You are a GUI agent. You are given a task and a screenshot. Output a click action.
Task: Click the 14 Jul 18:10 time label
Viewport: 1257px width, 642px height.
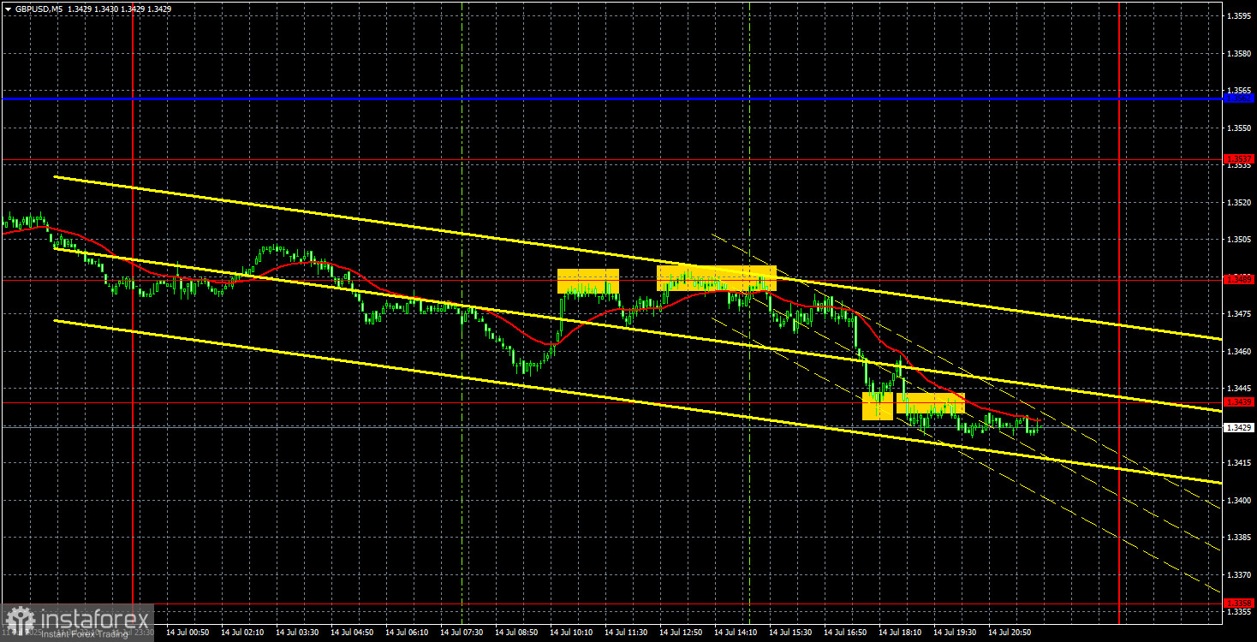point(900,633)
